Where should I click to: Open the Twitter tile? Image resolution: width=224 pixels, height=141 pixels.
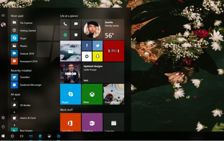point(97,46)
